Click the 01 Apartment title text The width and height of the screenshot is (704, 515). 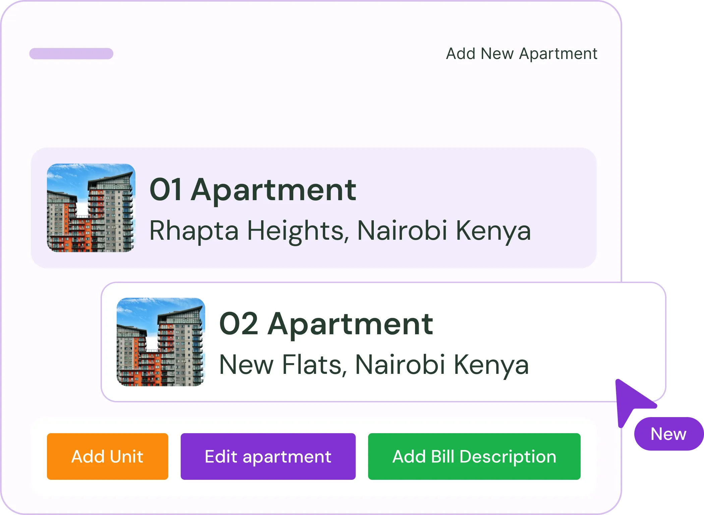point(253,190)
